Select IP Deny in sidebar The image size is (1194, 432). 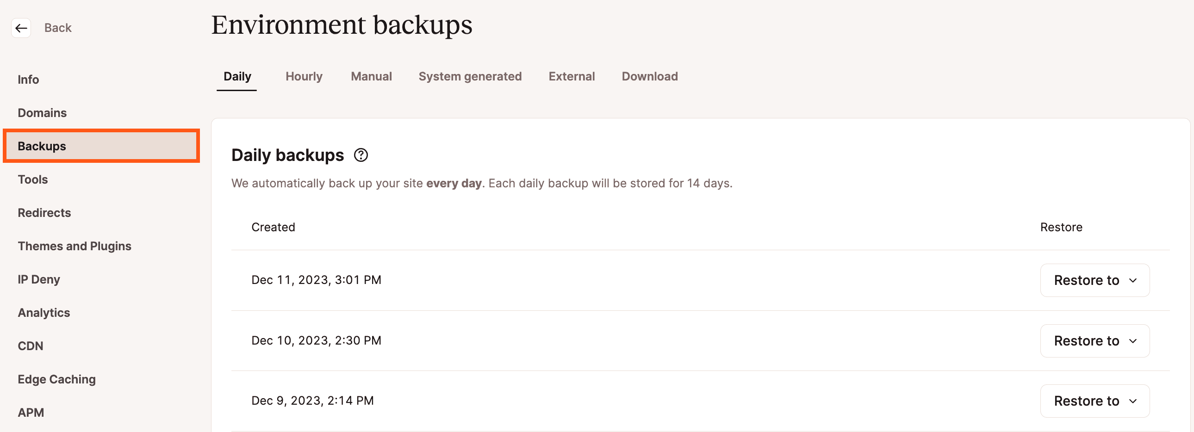pos(39,280)
